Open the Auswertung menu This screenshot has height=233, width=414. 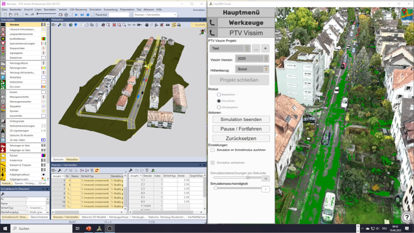(x=111, y=9)
